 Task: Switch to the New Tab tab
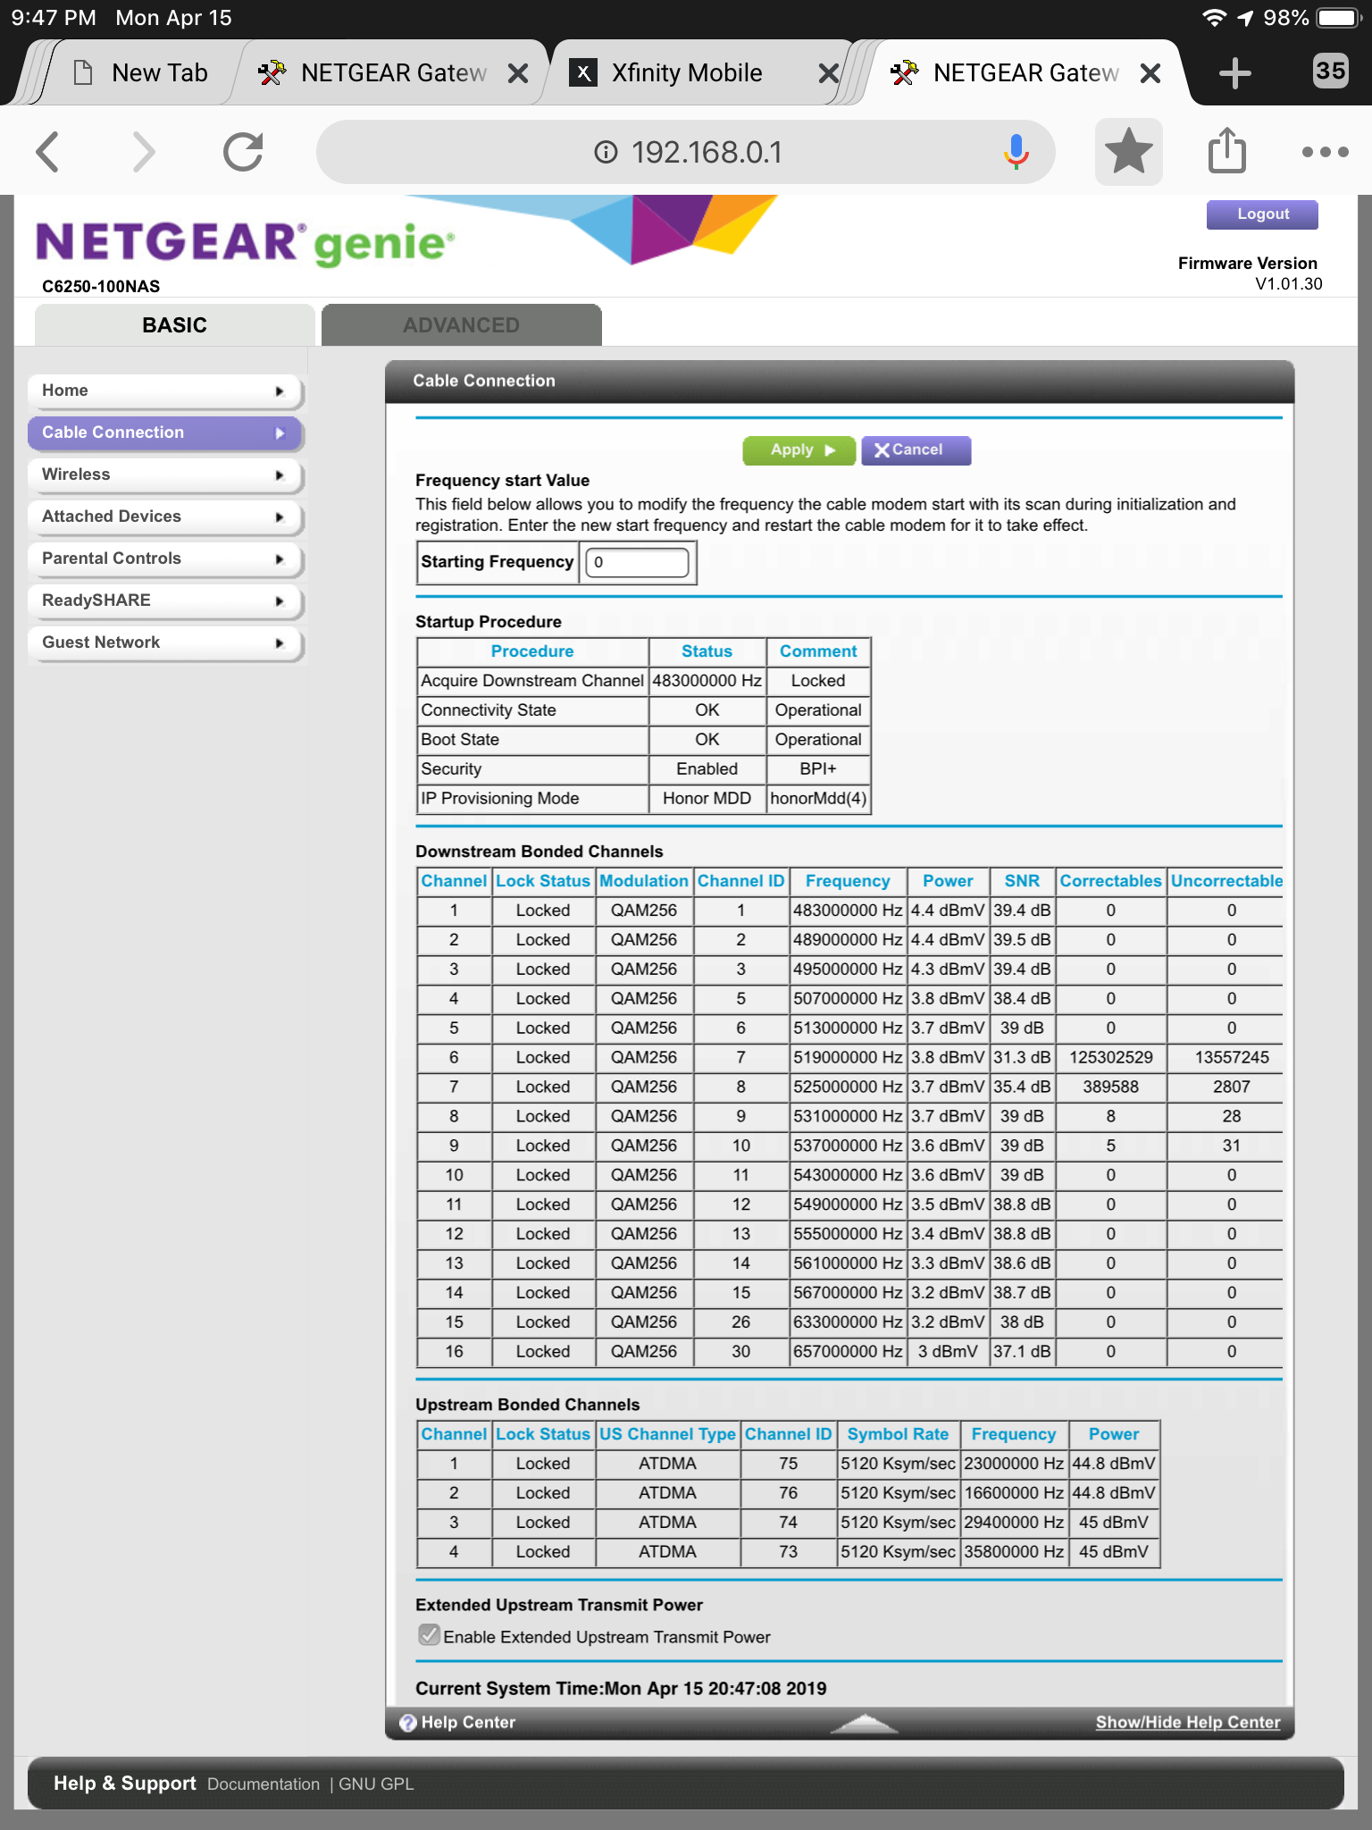(x=141, y=73)
